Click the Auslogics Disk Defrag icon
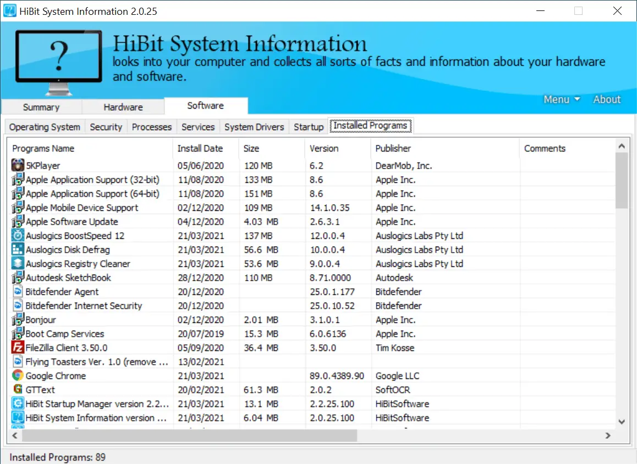 pyautogui.click(x=18, y=249)
